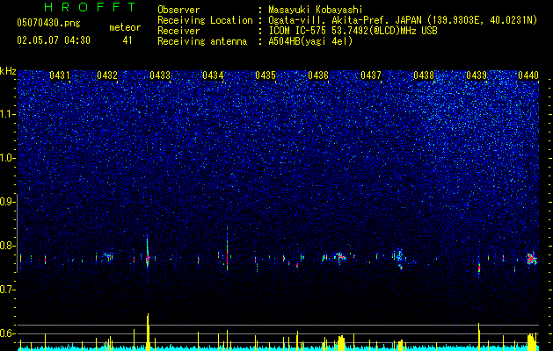Viewport: 553px width, 351px height.
Task: Click the 0434 time marker
Action: (213, 75)
